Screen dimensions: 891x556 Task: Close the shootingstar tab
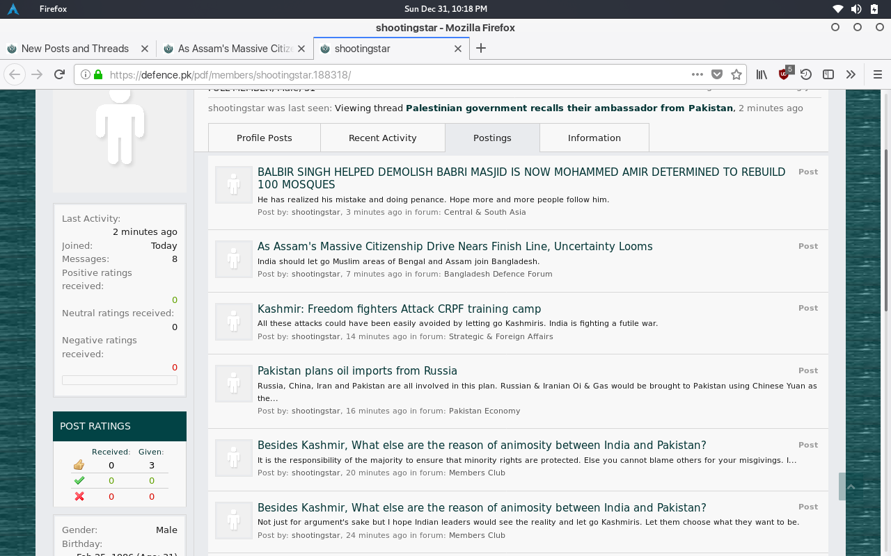(x=458, y=49)
